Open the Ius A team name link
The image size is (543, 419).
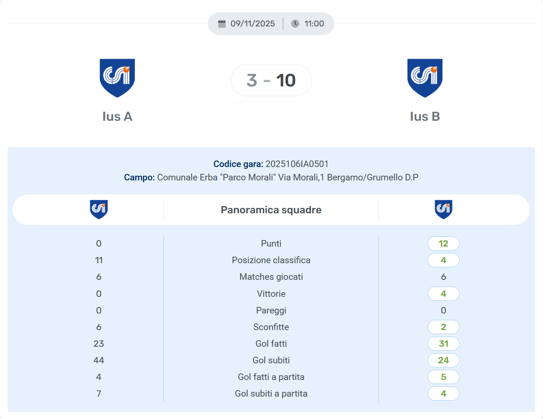tap(117, 116)
